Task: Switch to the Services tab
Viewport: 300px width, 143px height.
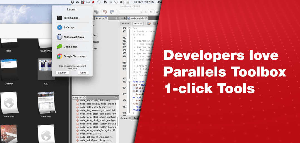Action: 99,18
